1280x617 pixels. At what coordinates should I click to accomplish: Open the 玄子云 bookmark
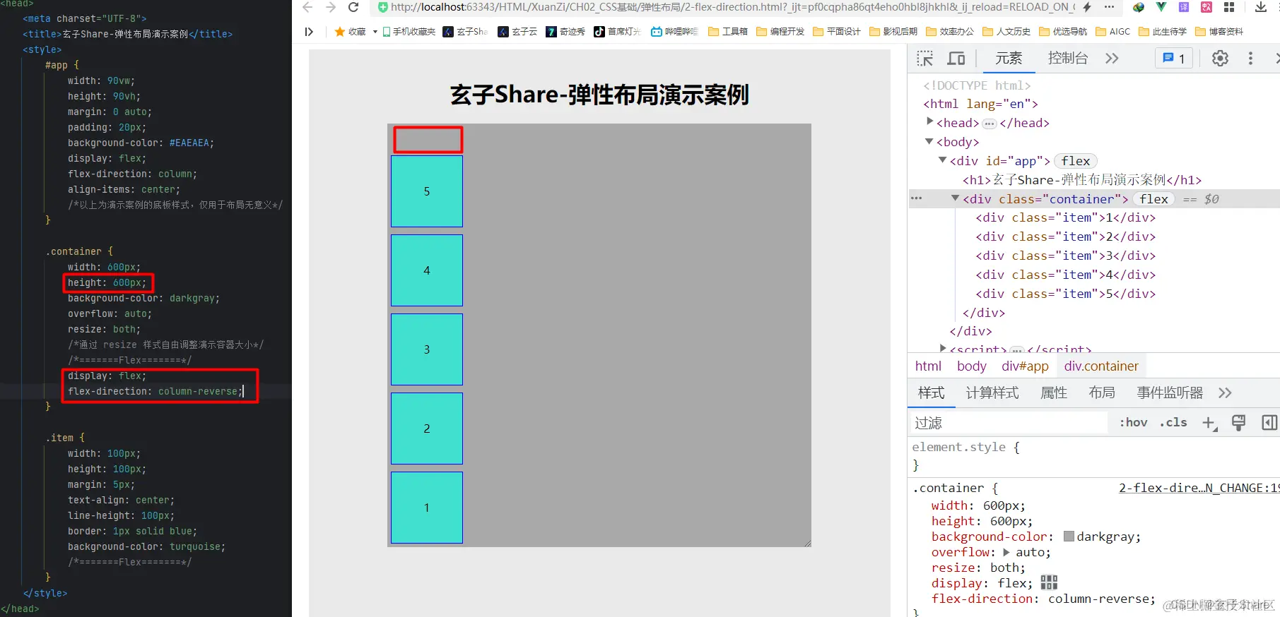tap(518, 32)
